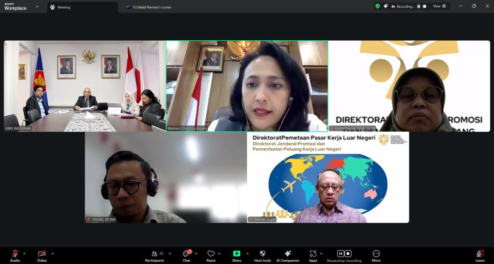The width and height of the screenshot is (494, 264).
Task: Pause the cloud recording
Action: (x=340, y=253)
